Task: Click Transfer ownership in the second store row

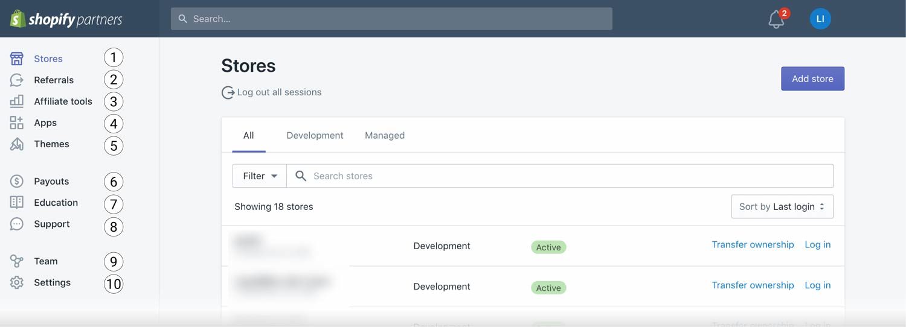Action: [x=753, y=285]
